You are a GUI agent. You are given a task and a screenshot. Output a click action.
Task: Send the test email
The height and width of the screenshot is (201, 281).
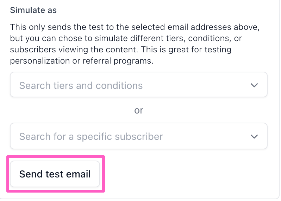coord(55,174)
